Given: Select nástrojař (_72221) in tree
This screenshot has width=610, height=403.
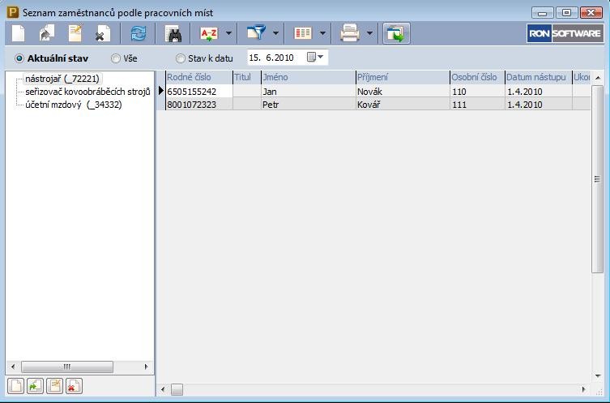Looking at the screenshot, I should point(62,79).
